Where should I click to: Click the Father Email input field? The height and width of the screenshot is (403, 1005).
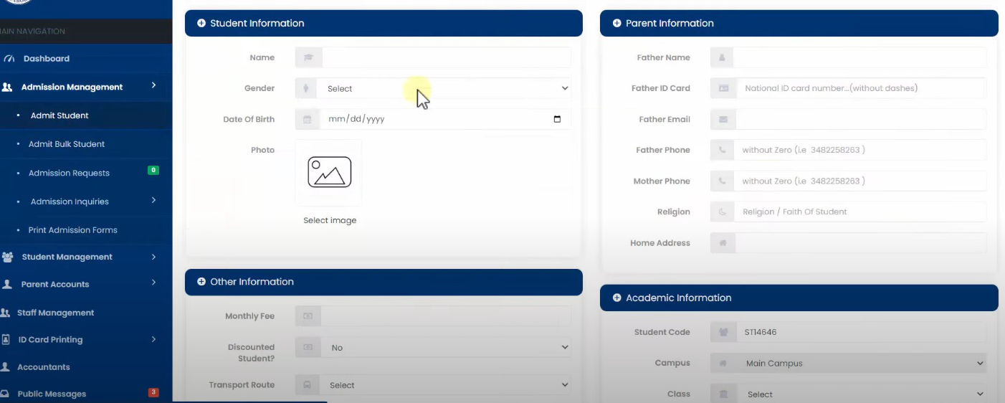[x=861, y=119]
